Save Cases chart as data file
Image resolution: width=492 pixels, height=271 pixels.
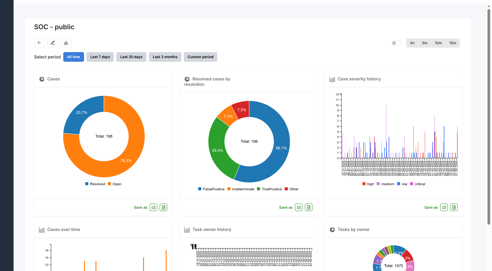click(x=164, y=207)
